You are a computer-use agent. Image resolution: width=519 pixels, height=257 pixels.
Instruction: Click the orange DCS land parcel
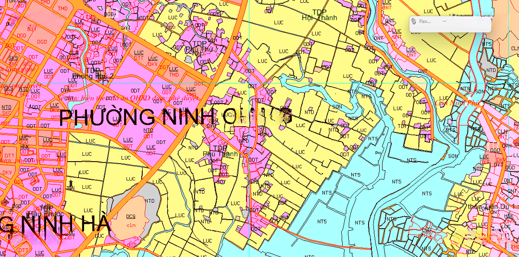131,217
